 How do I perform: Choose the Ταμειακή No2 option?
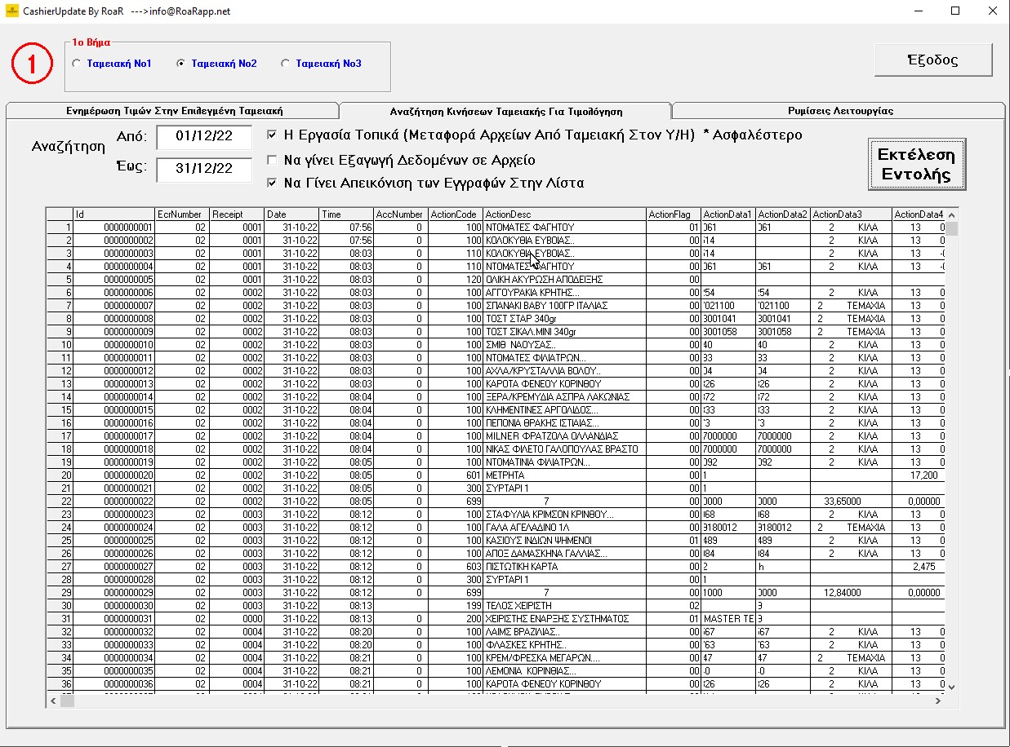tap(181, 64)
